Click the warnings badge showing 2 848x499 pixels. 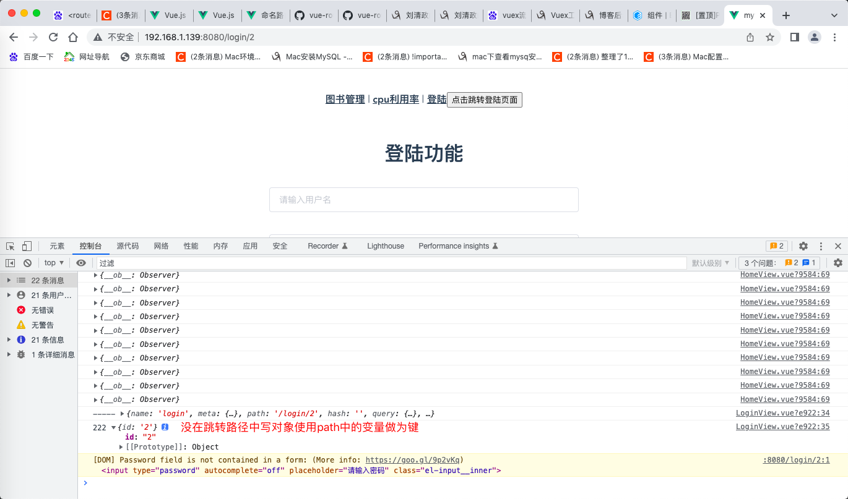pos(777,246)
